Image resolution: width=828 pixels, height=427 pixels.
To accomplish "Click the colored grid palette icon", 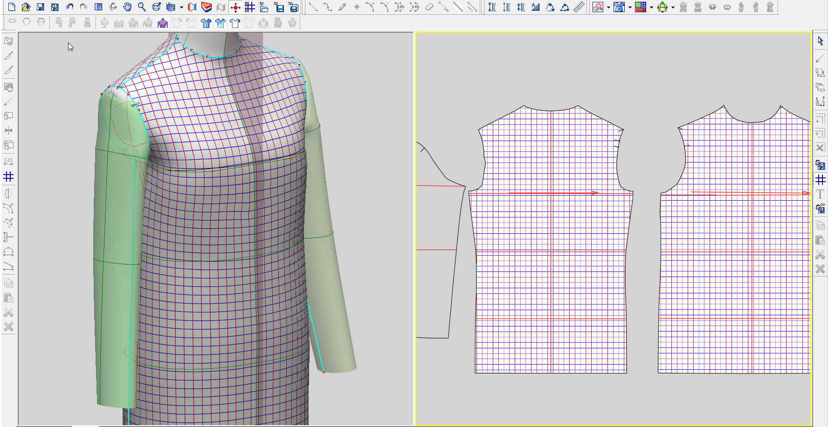I will point(641,7).
